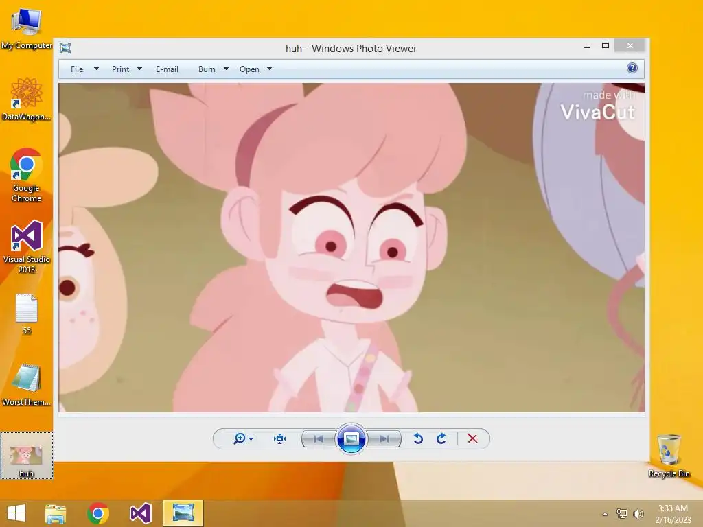Click the Photo Viewer title bar icon

point(65,48)
